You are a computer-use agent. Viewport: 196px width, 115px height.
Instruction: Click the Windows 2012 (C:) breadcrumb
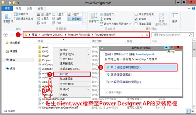point(52,35)
